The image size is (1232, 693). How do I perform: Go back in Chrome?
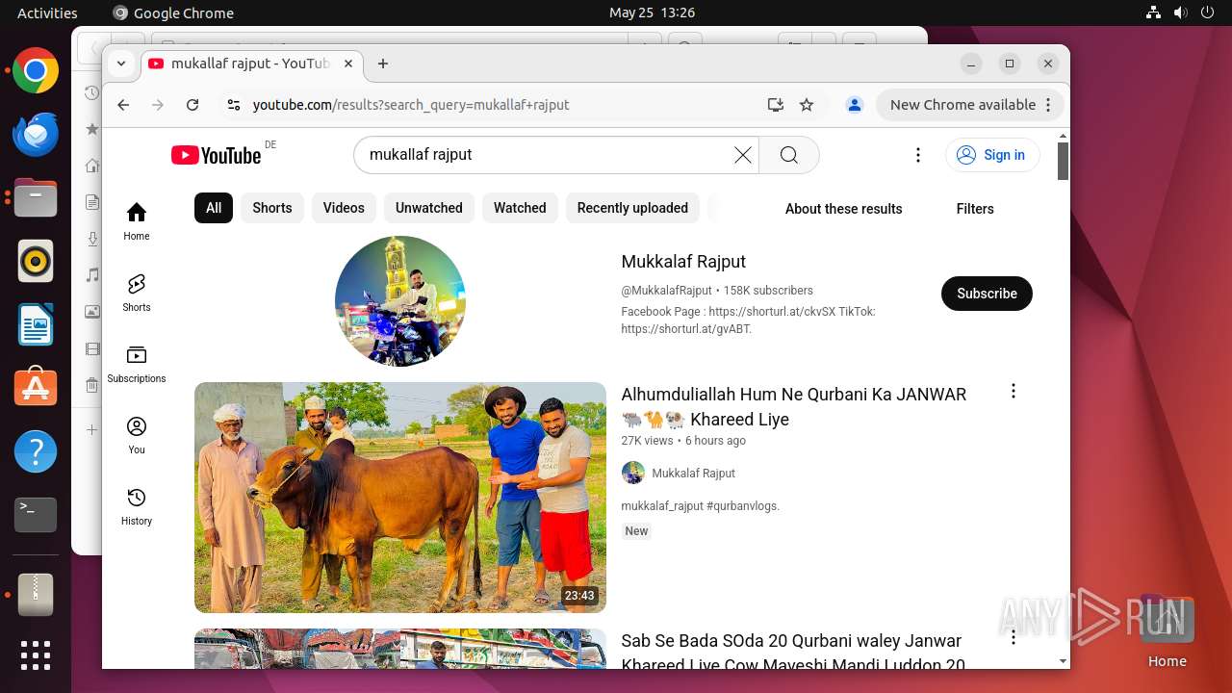pyautogui.click(x=122, y=105)
